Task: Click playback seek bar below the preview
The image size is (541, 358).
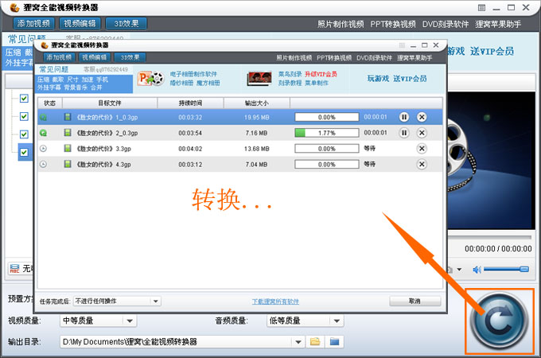Action: tap(489, 237)
